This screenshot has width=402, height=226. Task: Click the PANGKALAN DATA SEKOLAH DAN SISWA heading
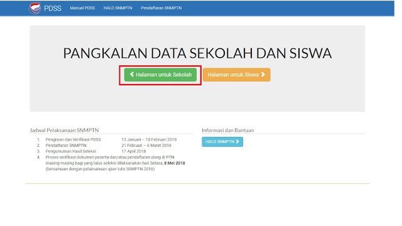(197, 53)
